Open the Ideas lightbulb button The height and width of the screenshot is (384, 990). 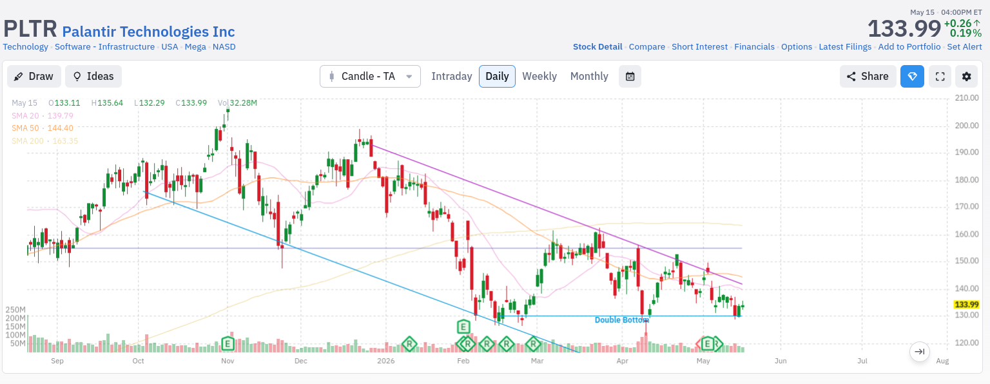pyautogui.click(x=93, y=76)
